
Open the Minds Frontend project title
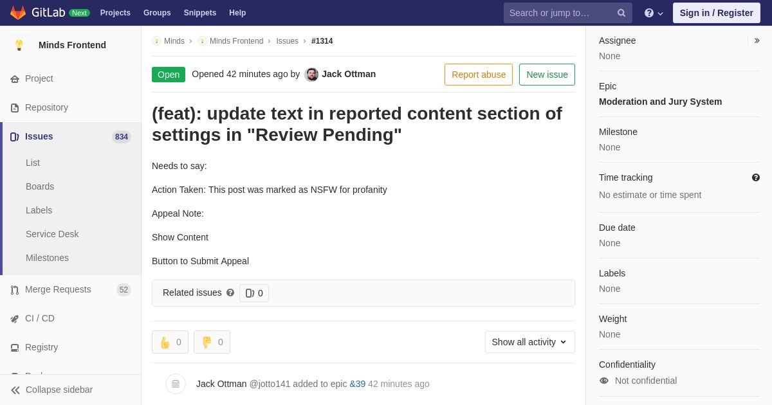point(72,45)
